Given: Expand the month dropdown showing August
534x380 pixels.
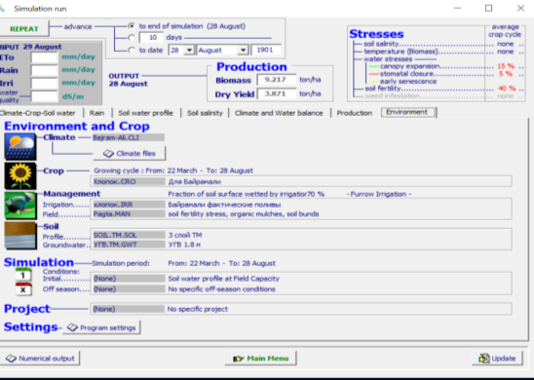Looking at the screenshot, I should [x=243, y=50].
